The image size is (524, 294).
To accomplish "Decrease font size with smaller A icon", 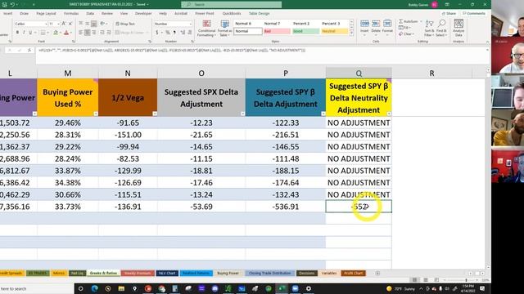I will pyautogui.click(x=70, y=24).
